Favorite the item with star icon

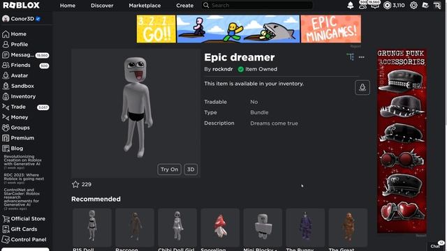point(75,184)
